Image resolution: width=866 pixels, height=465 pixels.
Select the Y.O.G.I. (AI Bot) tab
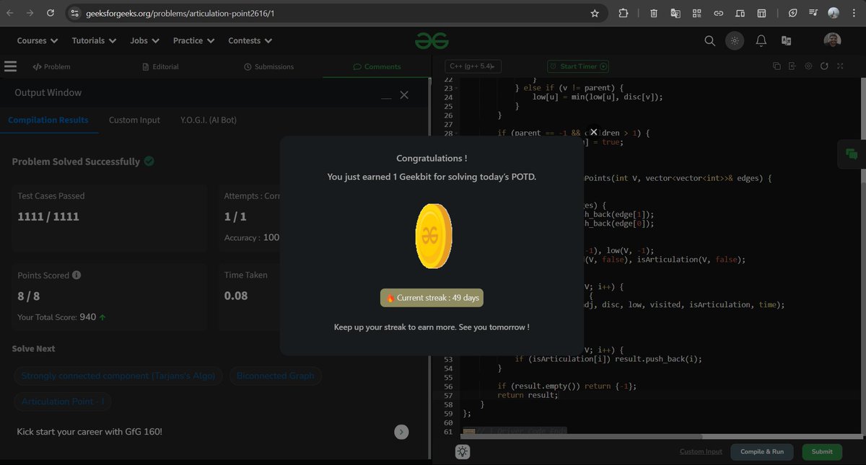click(209, 120)
